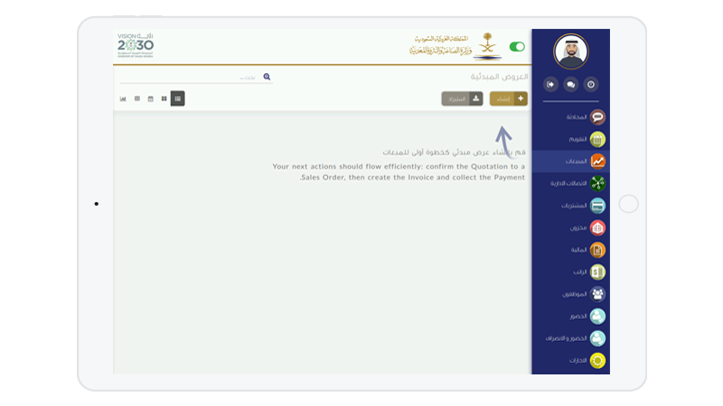The image size is (723, 406).
Task: Click the Import (استيراد) button
Action: click(x=462, y=98)
